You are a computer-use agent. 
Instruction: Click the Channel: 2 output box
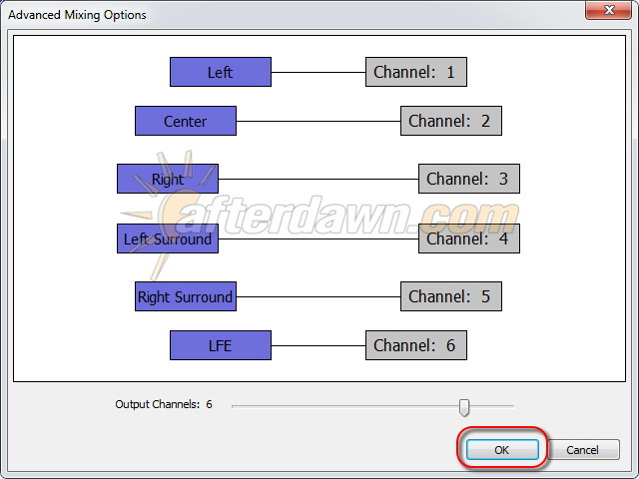coord(451,121)
